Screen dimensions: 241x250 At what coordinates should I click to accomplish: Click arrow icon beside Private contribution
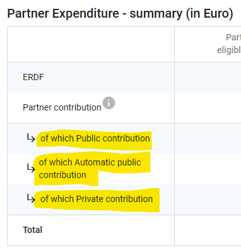31,198
